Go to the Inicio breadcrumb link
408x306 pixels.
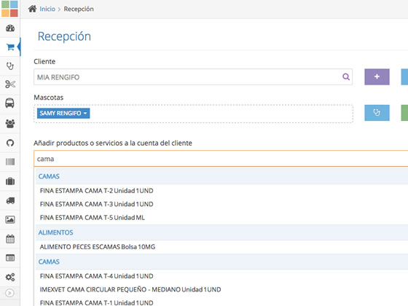[x=47, y=9]
